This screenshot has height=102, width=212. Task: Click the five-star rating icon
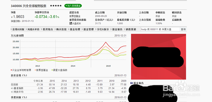click(x=56, y=6)
